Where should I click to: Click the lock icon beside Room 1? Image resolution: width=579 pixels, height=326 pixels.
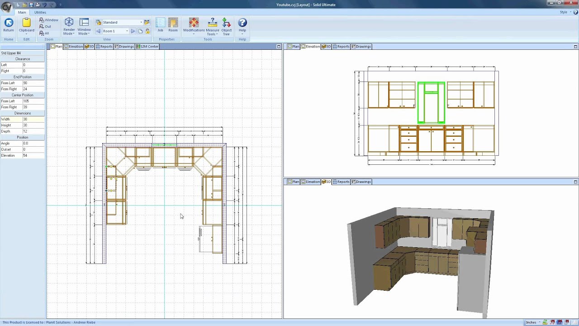147,31
